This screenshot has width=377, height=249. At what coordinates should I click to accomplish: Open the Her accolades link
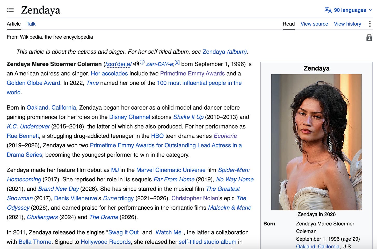pos(109,74)
